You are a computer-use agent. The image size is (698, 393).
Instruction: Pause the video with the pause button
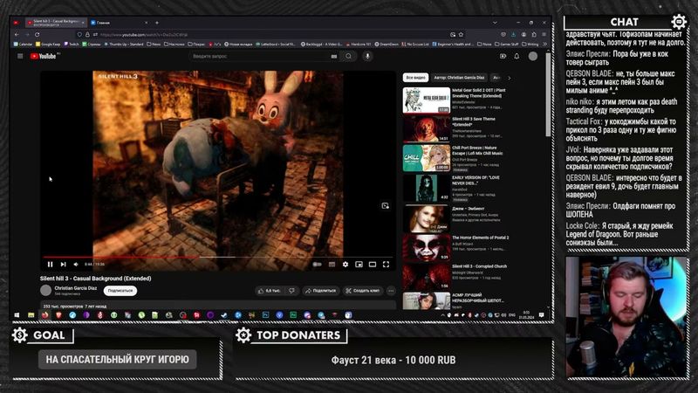51,265
